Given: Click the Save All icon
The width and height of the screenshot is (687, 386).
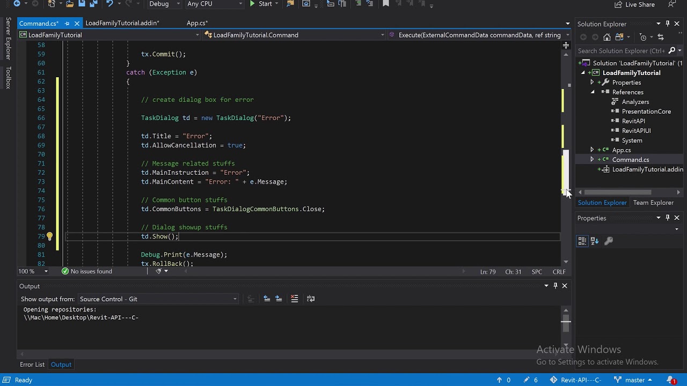Looking at the screenshot, I should [94, 4].
